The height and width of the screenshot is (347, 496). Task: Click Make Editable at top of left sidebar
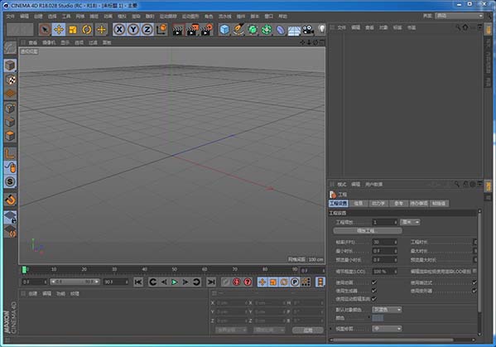[11, 48]
